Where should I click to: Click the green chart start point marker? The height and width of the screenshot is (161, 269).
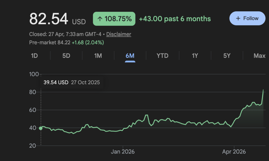tap(41, 128)
